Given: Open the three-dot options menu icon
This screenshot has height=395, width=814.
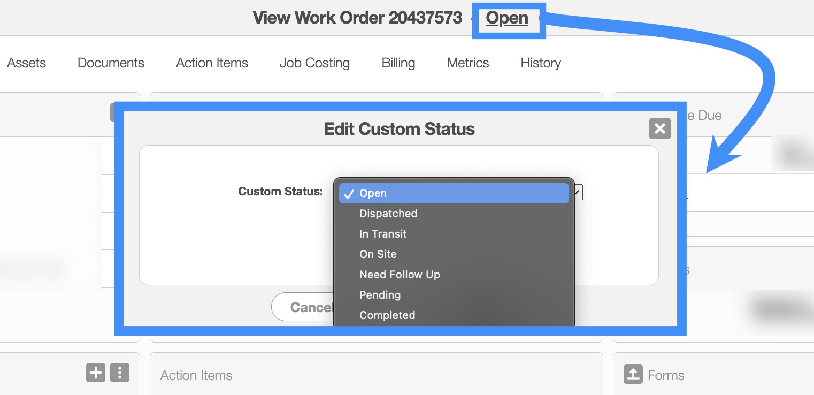Looking at the screenshot, I should tap(120, 373).
